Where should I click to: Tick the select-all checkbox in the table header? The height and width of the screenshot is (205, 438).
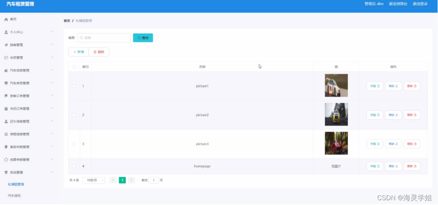[74, 67]
